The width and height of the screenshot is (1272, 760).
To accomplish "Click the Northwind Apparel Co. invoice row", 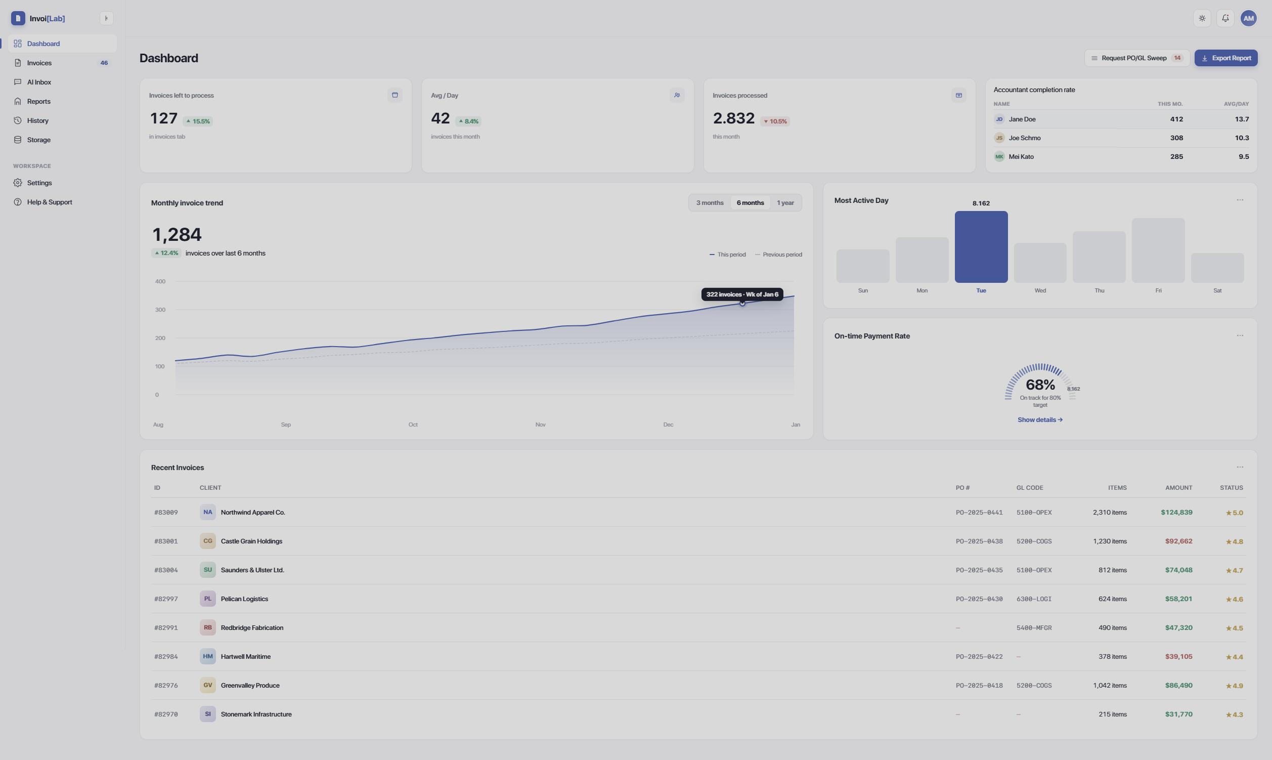I will point(698,513).
